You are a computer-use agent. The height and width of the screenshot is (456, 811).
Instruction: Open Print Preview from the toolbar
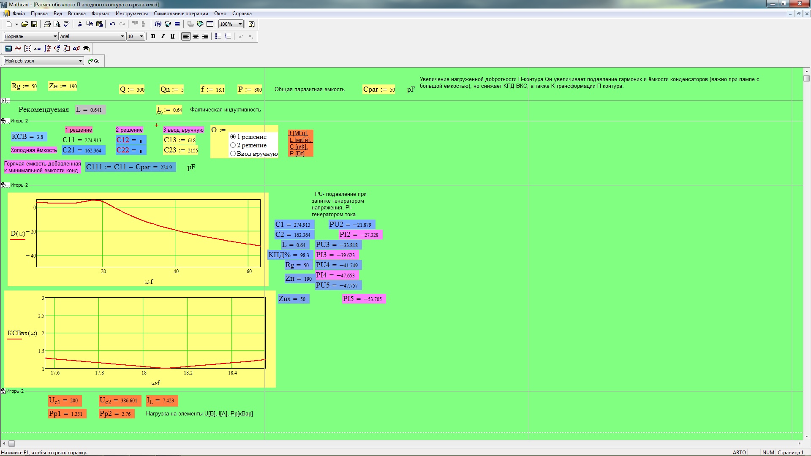57,24
